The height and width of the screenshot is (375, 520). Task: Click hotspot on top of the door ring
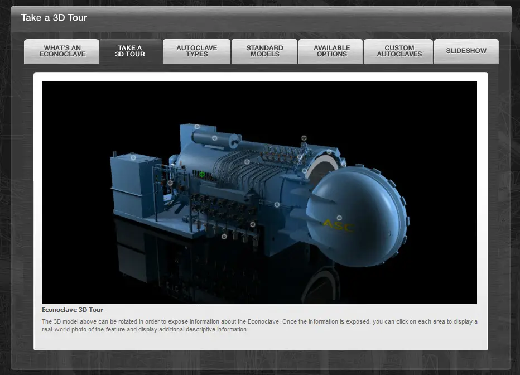coord(329,152)
